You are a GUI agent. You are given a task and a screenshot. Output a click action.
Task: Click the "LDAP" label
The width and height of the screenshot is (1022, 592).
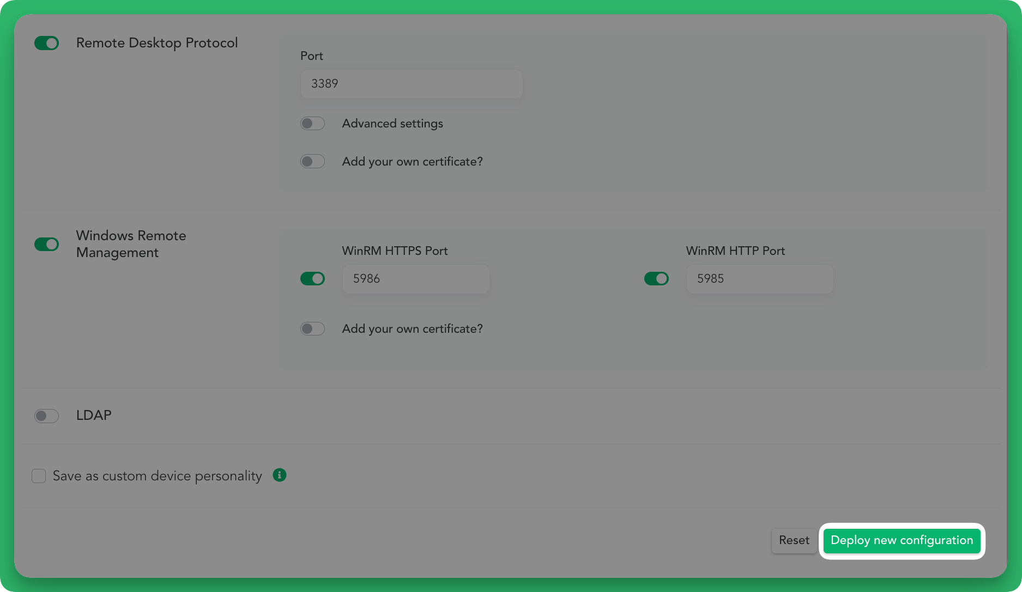(94, 415)
